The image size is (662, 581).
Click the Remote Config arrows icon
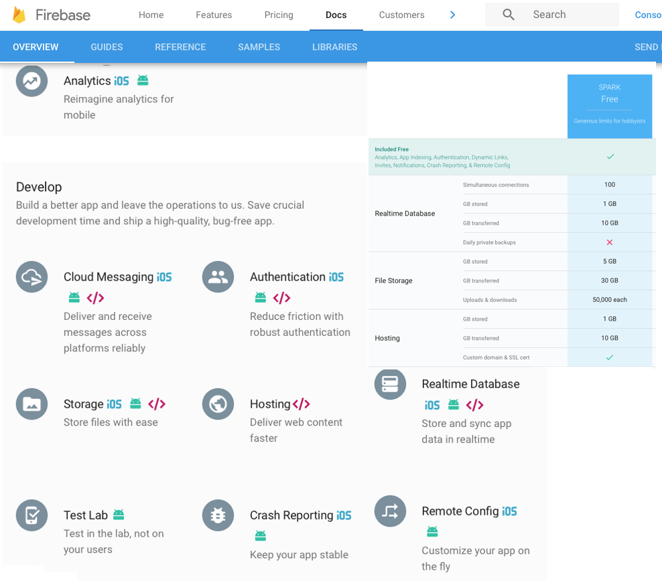pos(390,511)
